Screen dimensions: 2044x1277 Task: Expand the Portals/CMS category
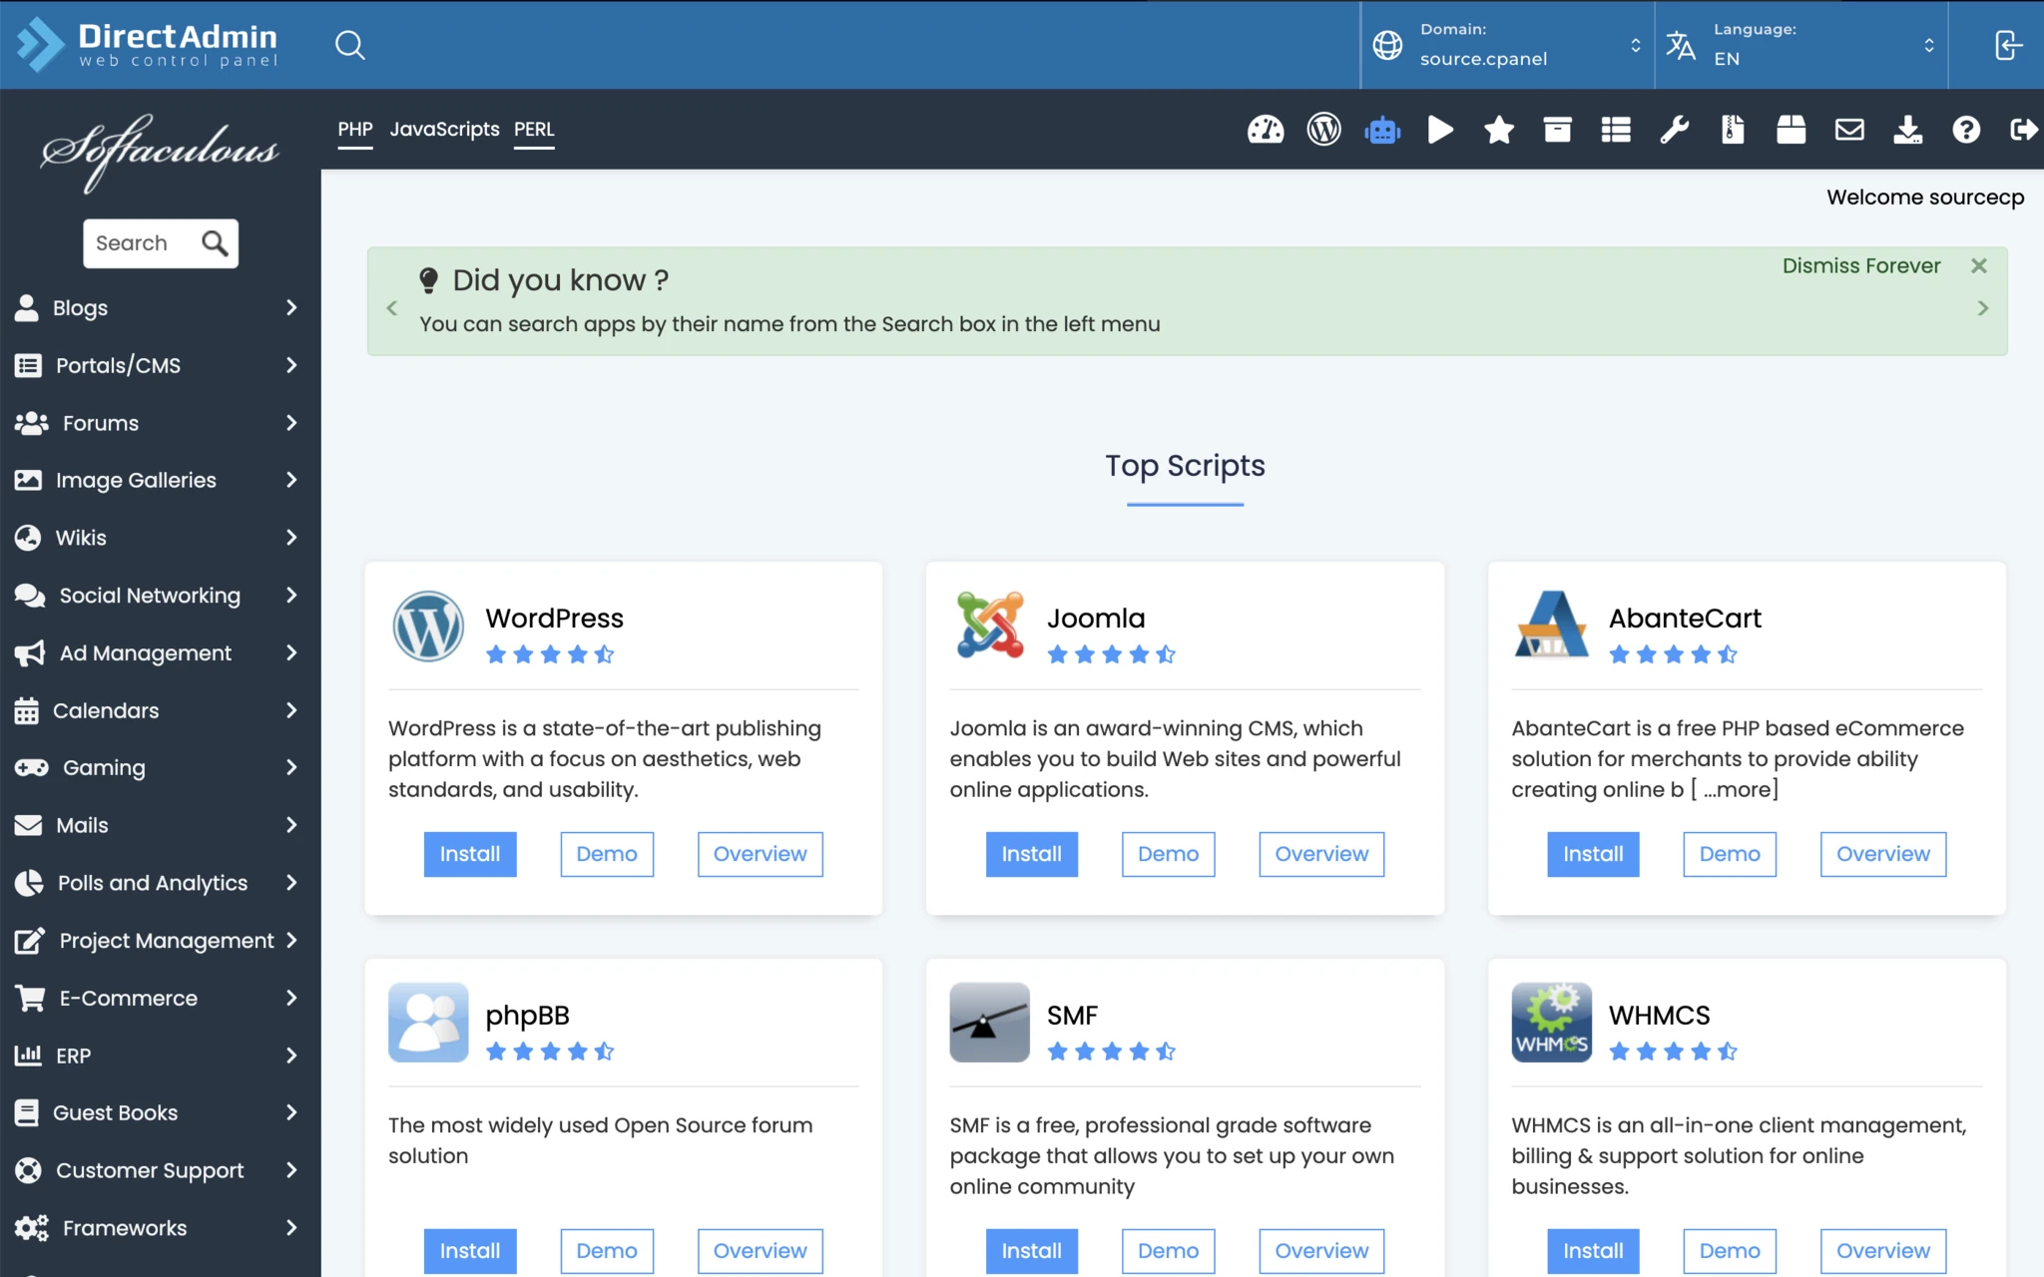(x=160, y=365)
